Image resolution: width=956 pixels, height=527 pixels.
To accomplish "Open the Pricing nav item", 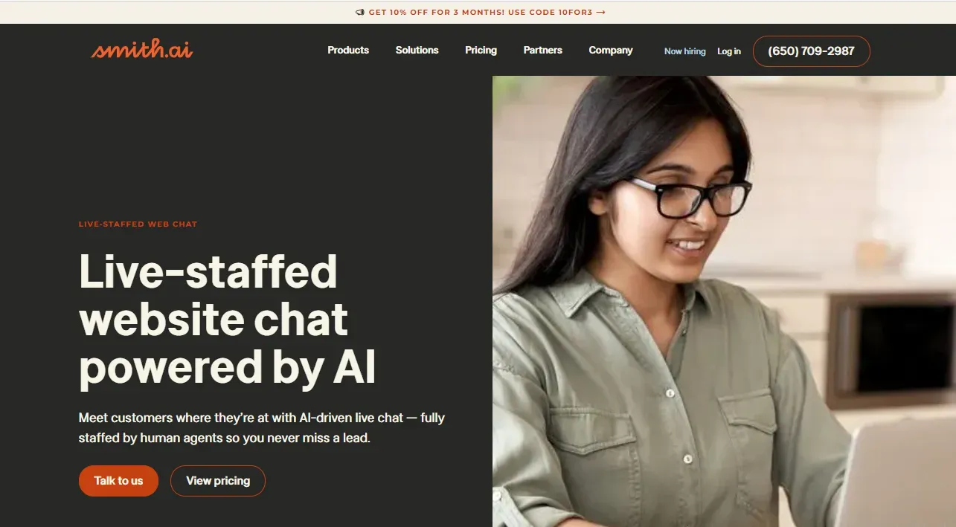I will [x=481, y=51].
